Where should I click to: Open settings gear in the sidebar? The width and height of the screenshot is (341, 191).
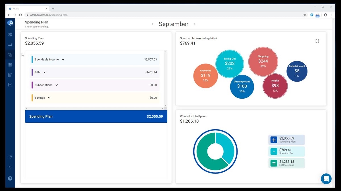(x=10, y=167)
